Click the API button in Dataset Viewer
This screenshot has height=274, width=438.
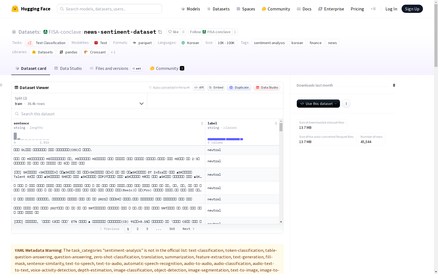(x=199, y=87)
